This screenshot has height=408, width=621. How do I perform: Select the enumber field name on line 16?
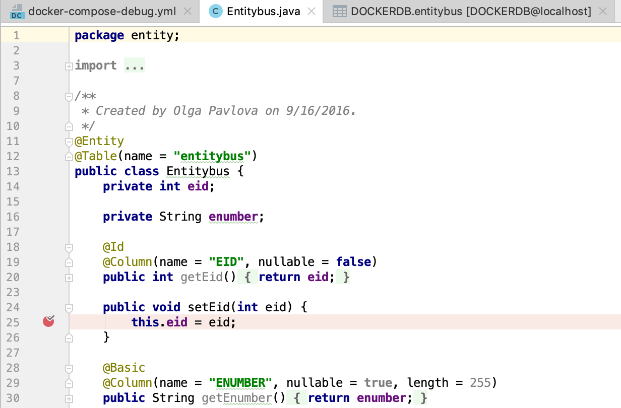pyautogui.click(x=233, y=217)
